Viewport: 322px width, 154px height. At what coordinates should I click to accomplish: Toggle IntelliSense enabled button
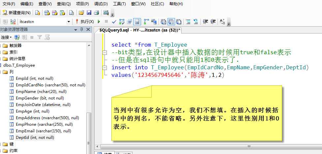[x=137, y=21]
